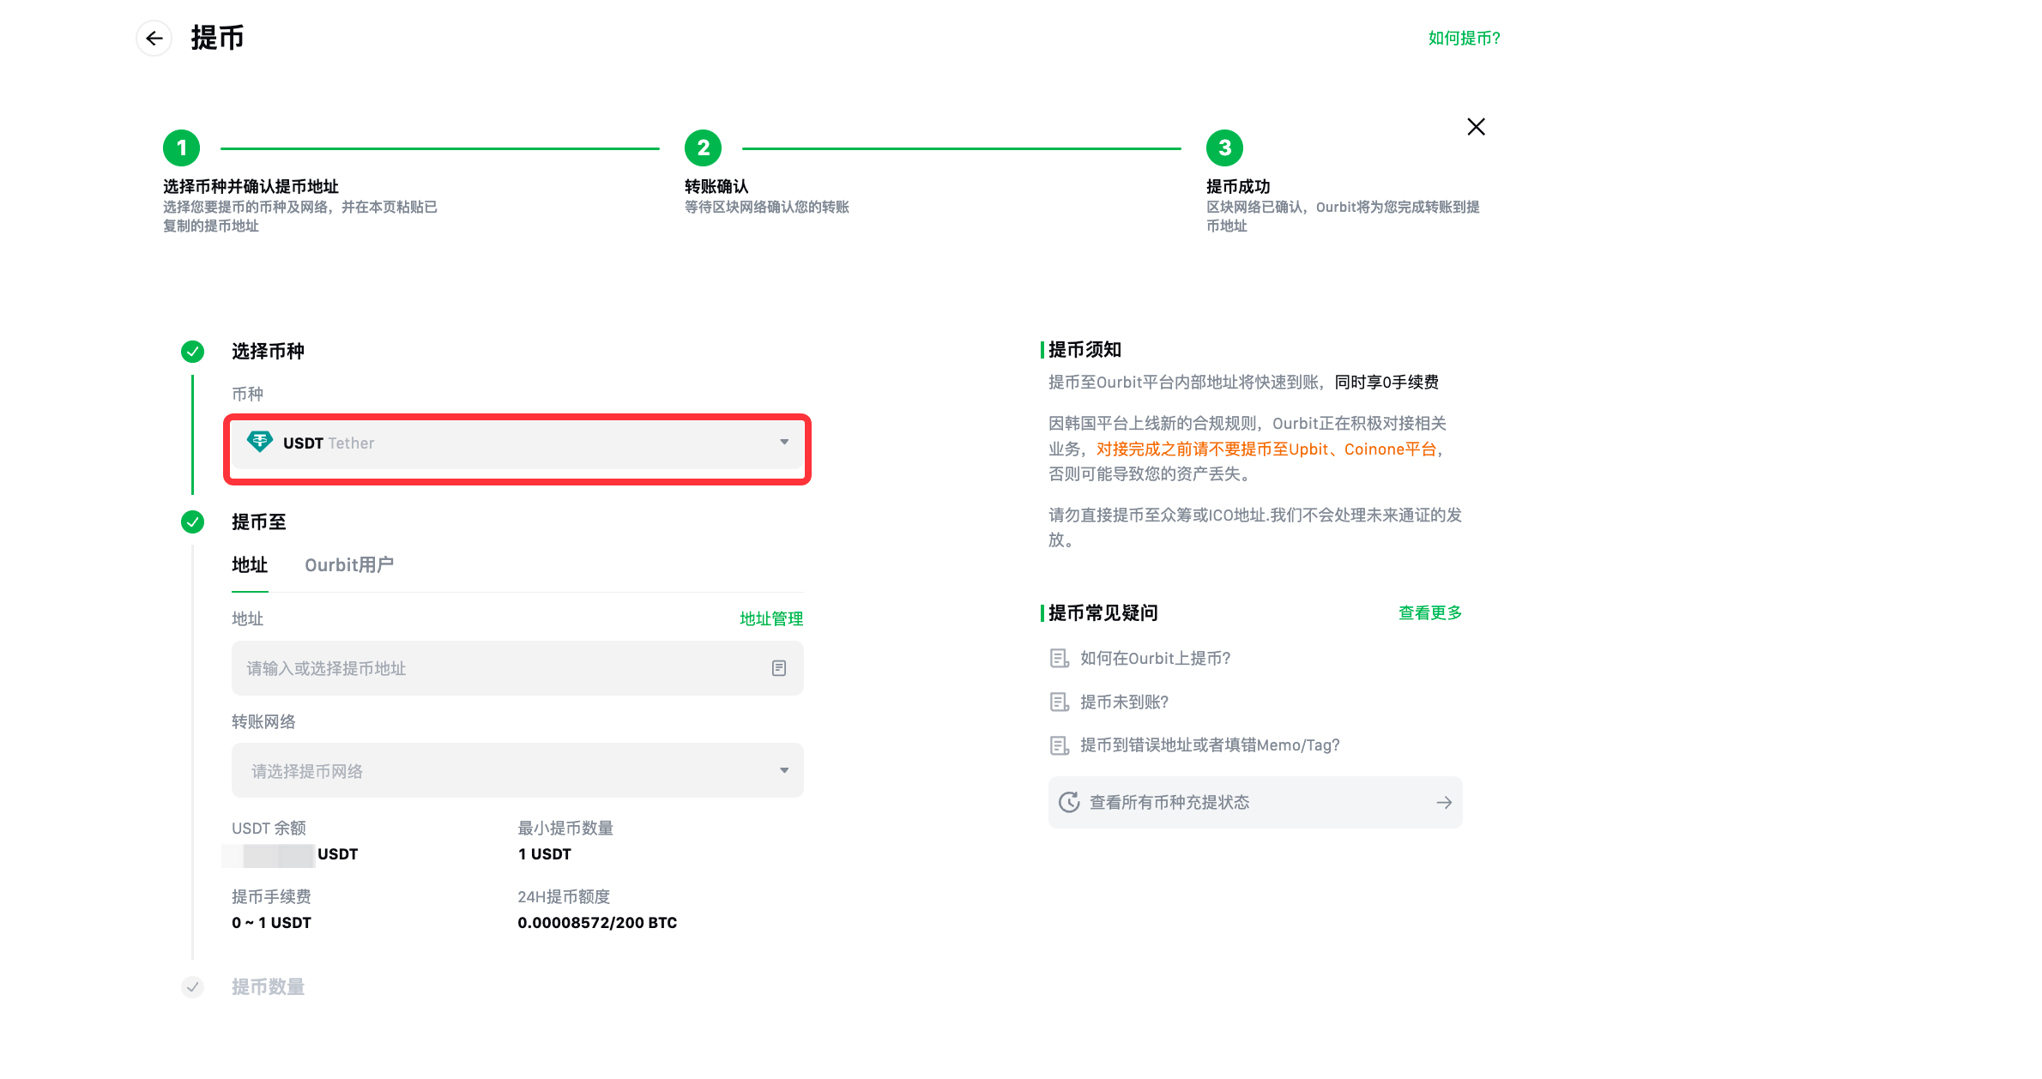Click right arrow on 查看所有币种充提状态 row
The image size is (2042, 1079).
[x=1444, y=802]
